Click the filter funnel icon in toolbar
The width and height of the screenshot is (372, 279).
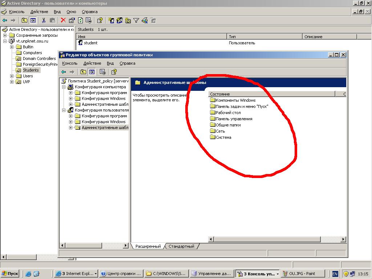[136, 21]
